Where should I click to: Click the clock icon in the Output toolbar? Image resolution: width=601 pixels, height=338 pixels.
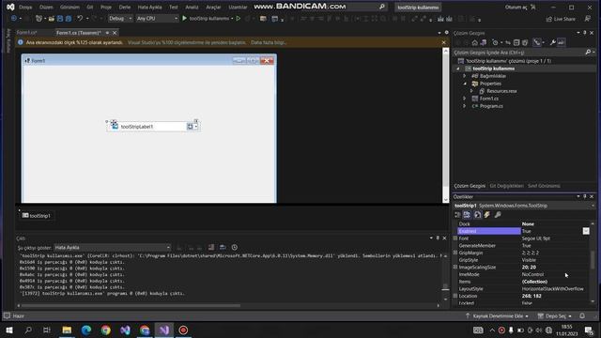click(234, 248)
